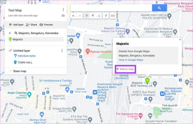
Task: Click the blue search button
Action: (x=159, y=8)
